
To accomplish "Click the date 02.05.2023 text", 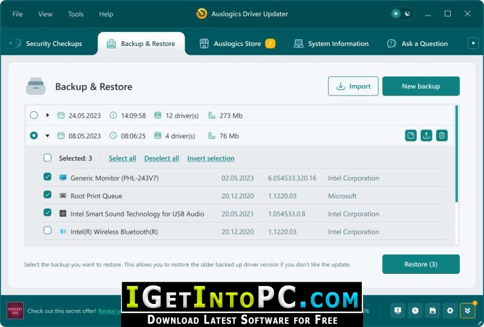I will pyautogui.click(x=237, y=178).
